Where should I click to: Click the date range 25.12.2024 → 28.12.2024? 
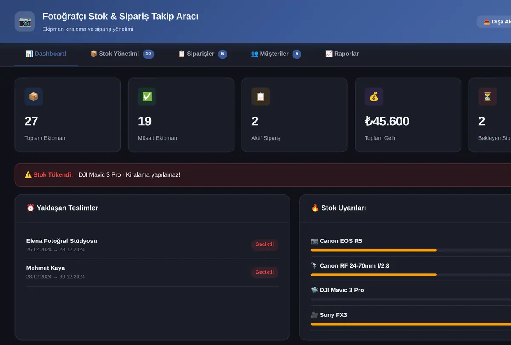click(55, 249)
